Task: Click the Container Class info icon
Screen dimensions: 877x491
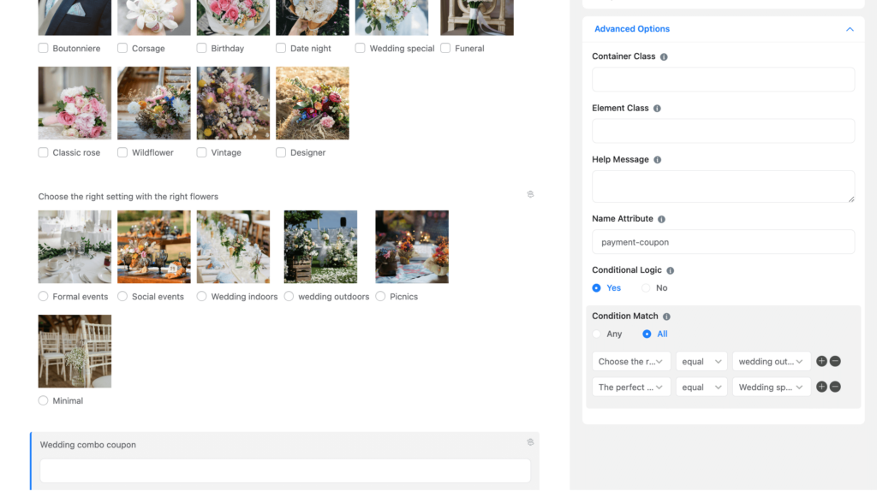Action: (x=664, y=57)
